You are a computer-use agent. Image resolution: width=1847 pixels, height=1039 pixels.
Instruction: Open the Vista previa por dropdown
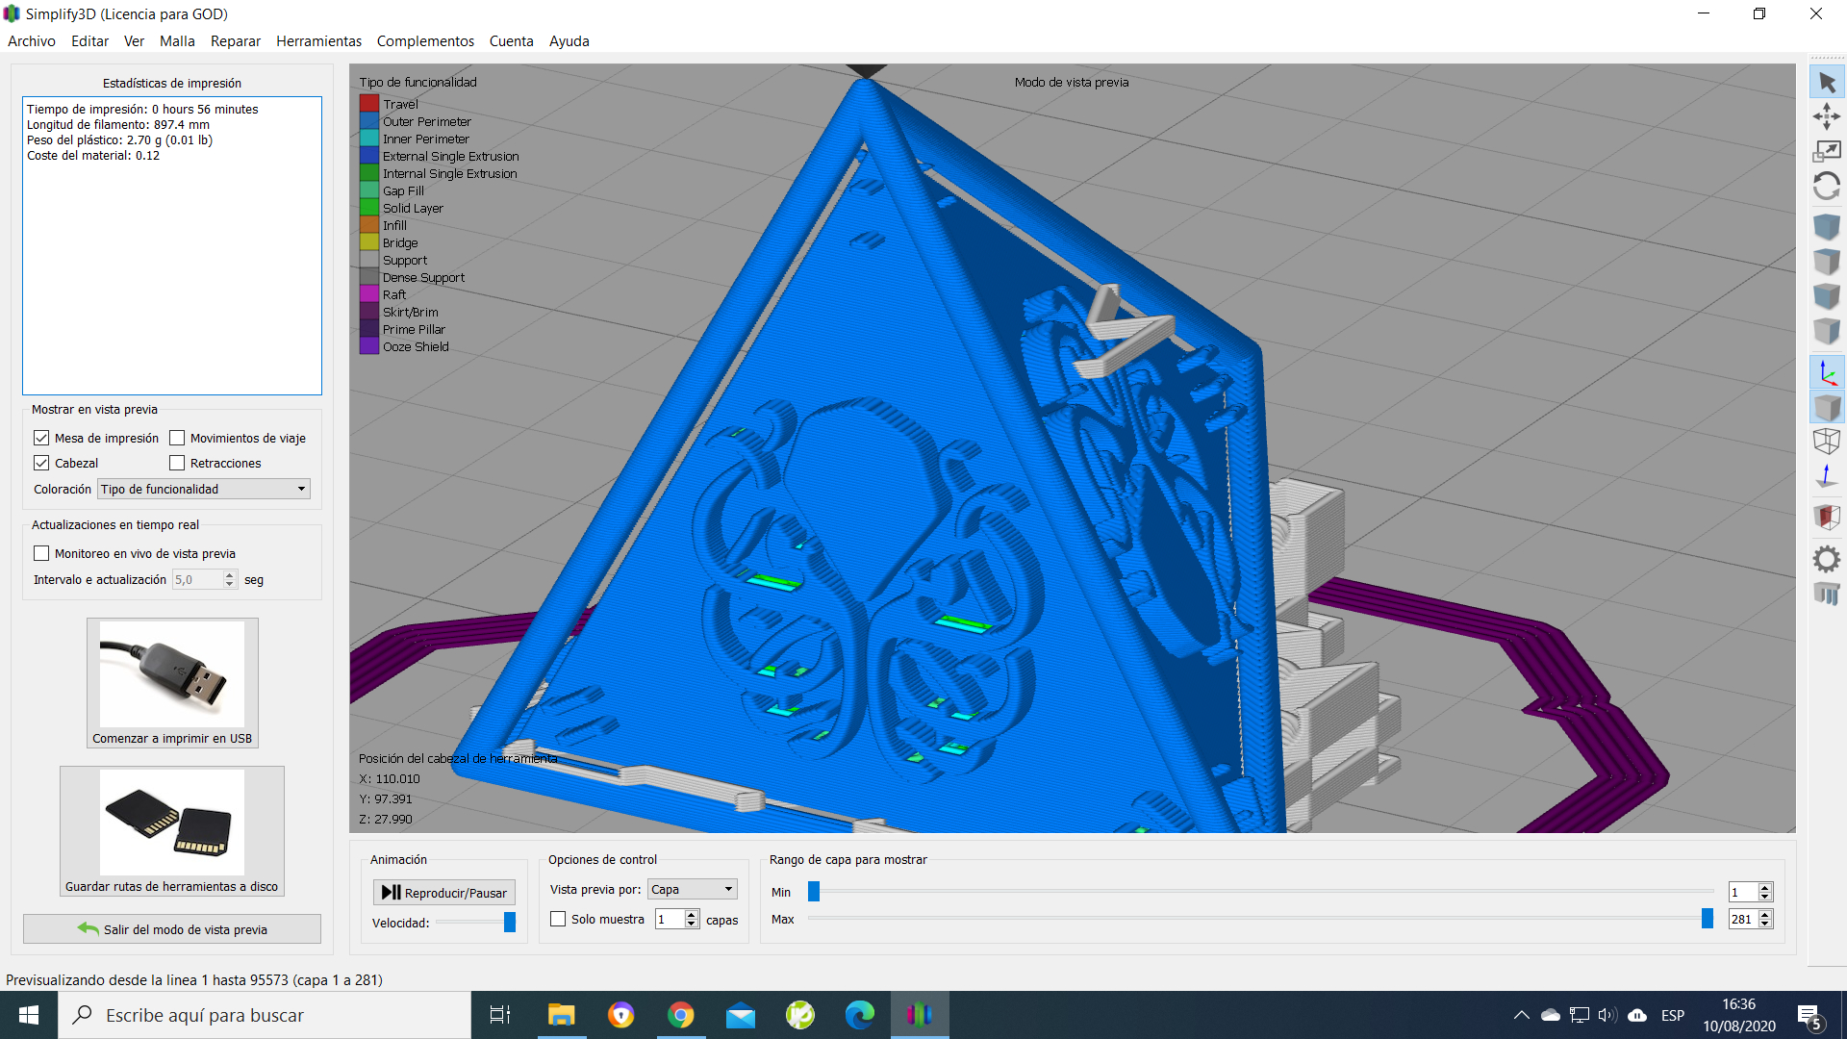point(693,890)
